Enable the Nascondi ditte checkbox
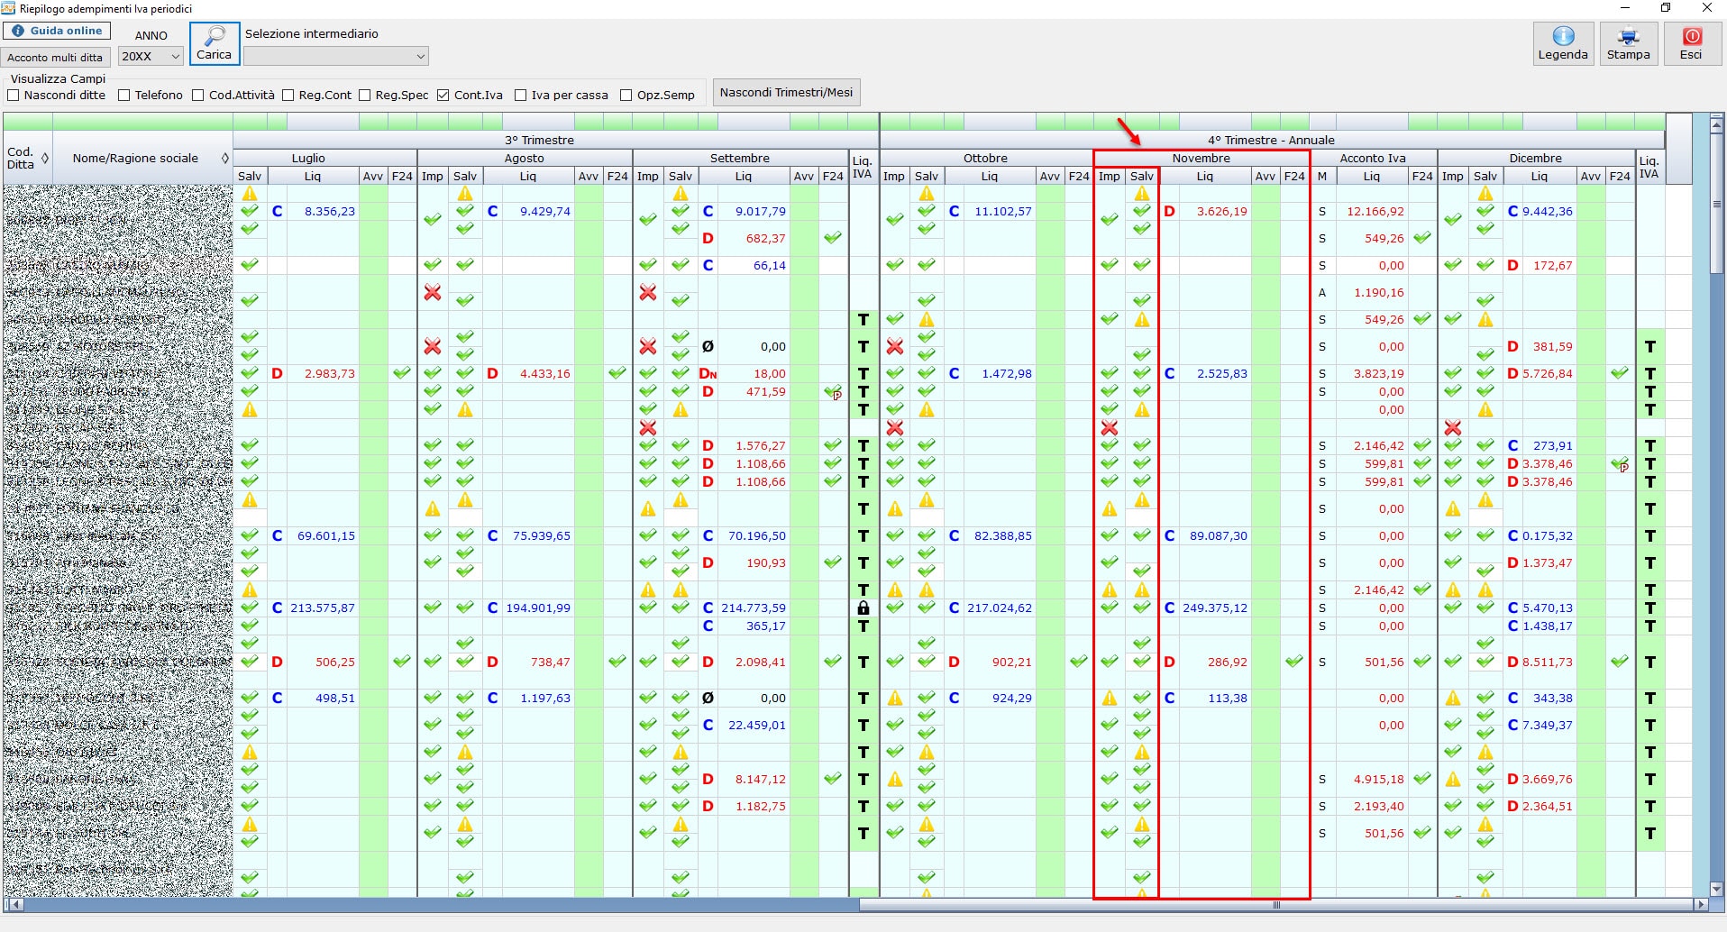 (x=14, y=96)
